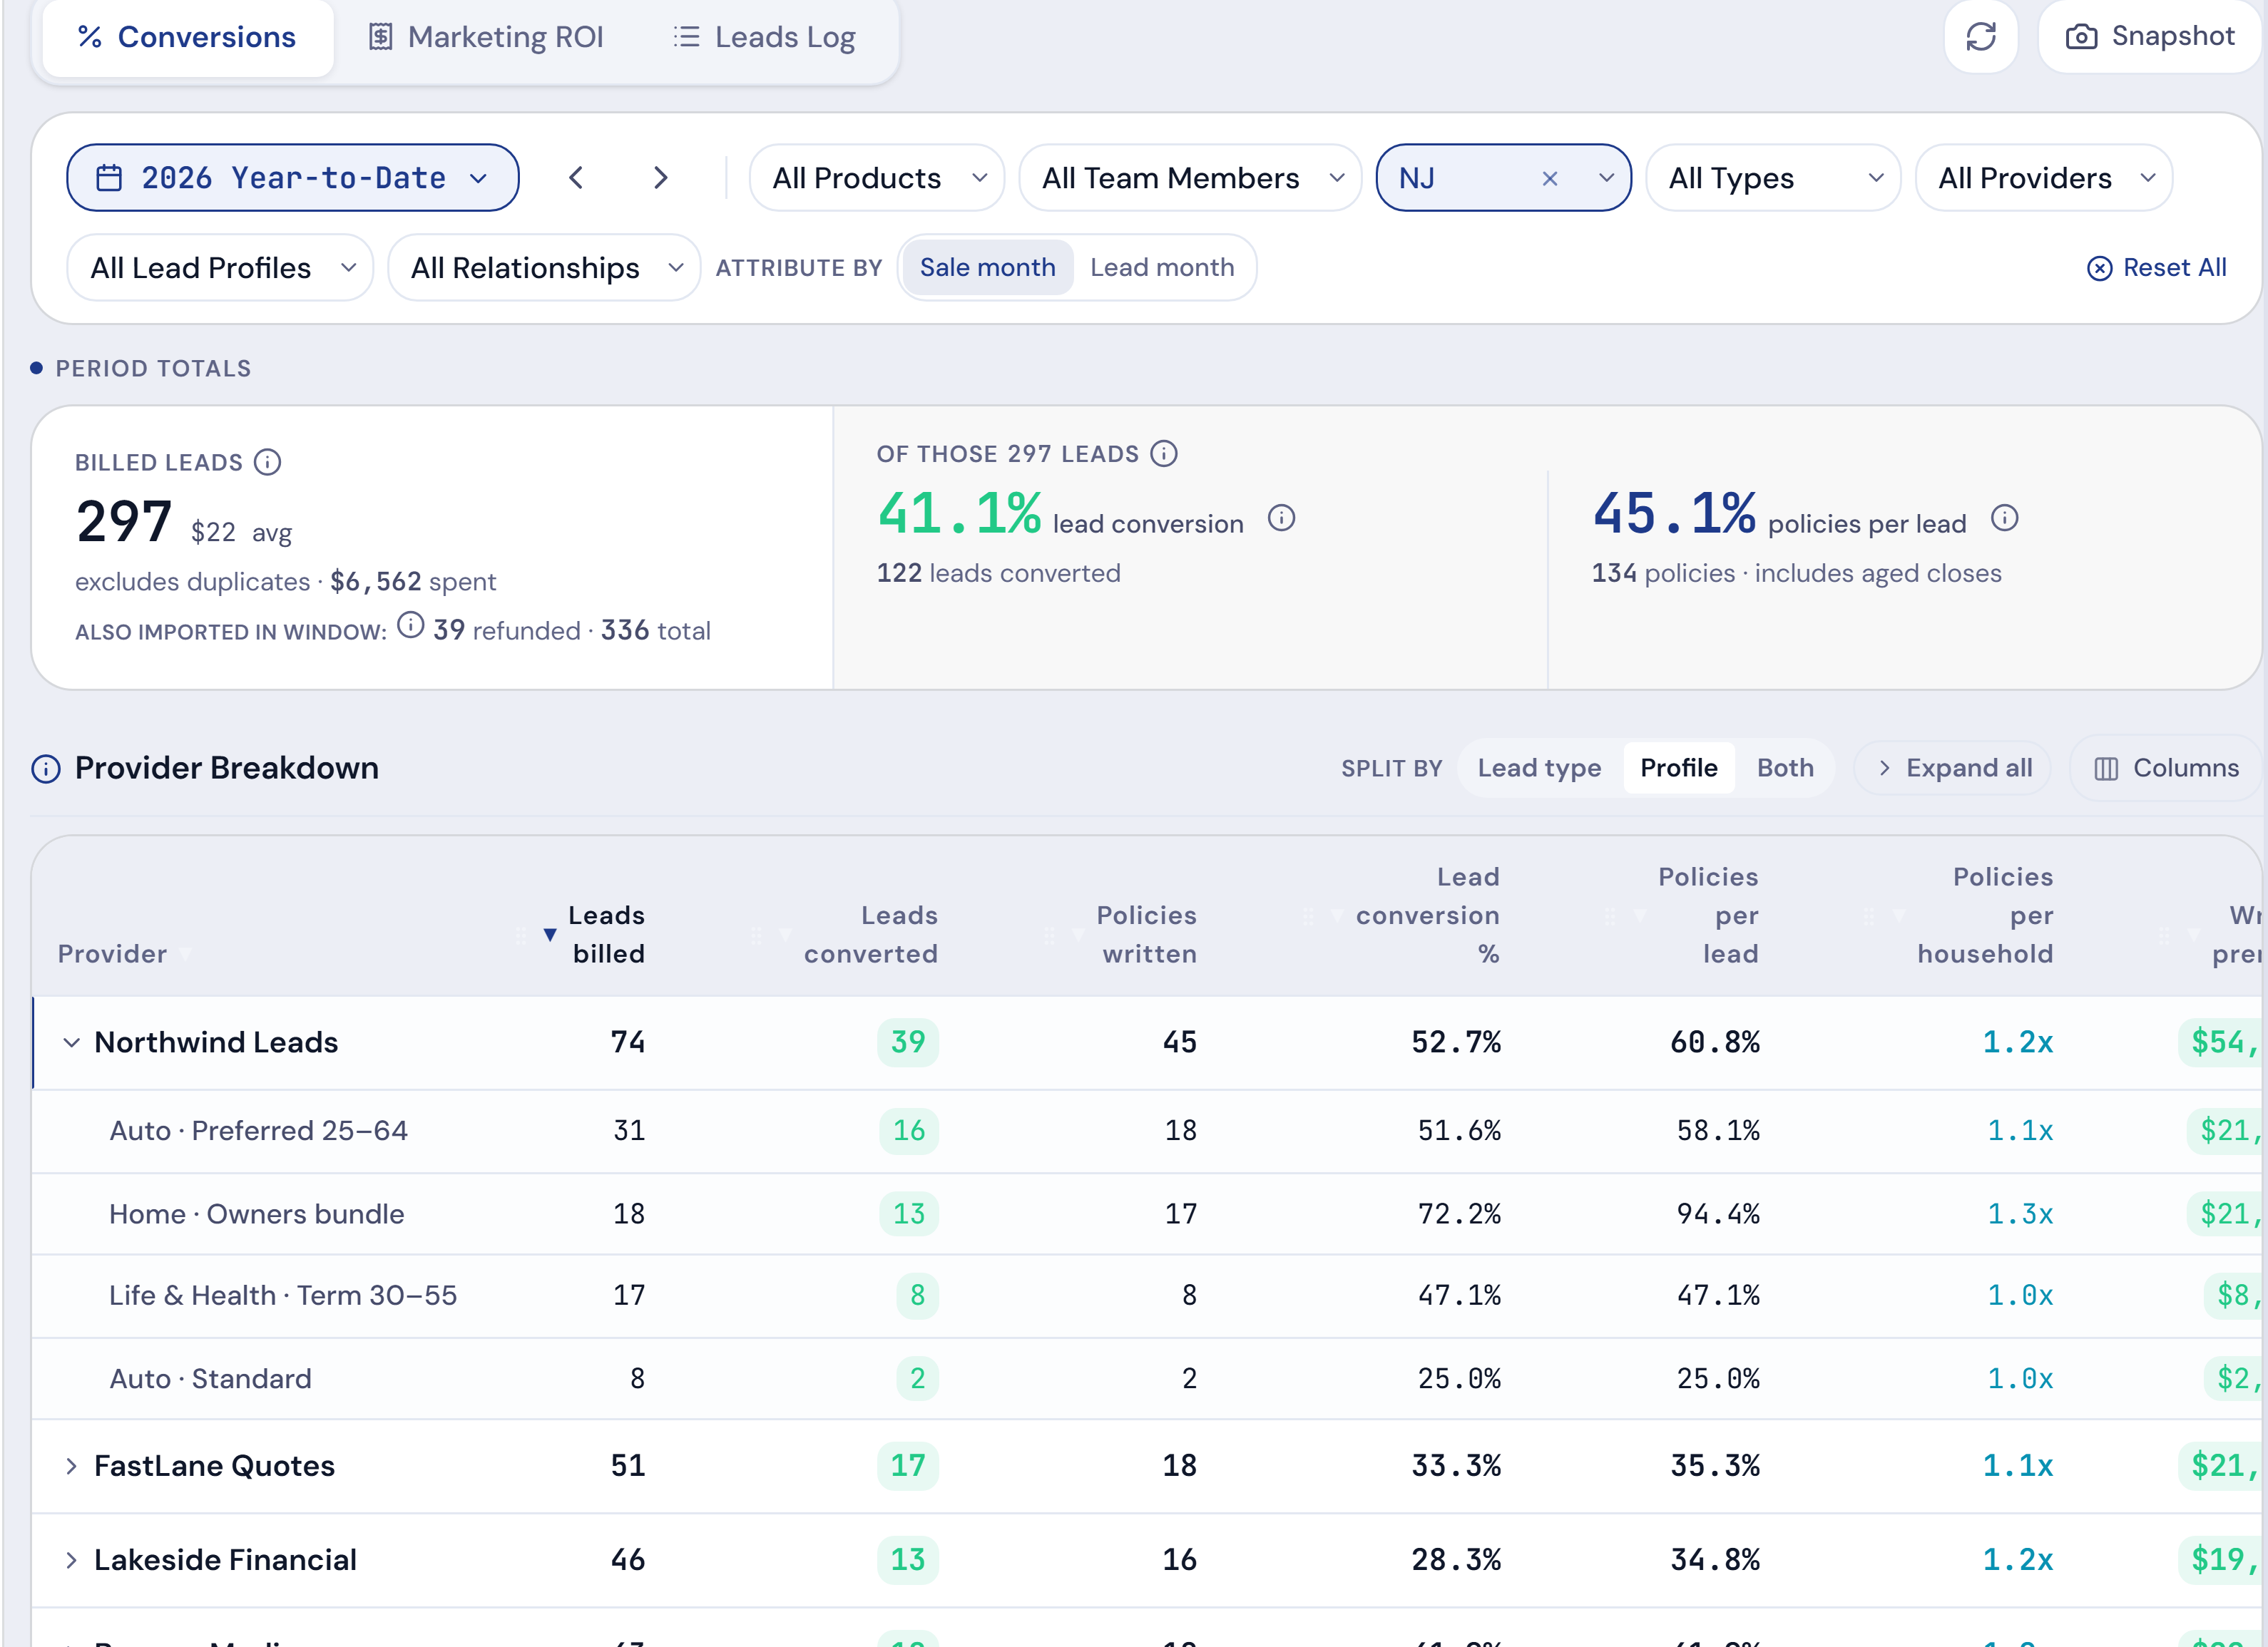Image resolution: width=2268 pixels, height=1647 pixels.
Task: Open All Relationships dropdown
Action: [544, 268]
